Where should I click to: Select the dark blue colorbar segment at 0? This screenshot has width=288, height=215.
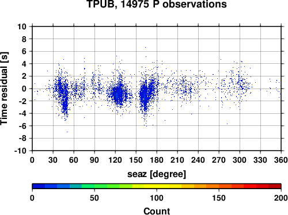39,186
